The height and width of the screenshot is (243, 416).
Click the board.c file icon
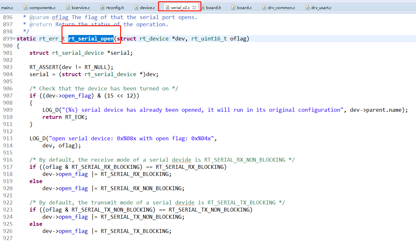[234, 7]
